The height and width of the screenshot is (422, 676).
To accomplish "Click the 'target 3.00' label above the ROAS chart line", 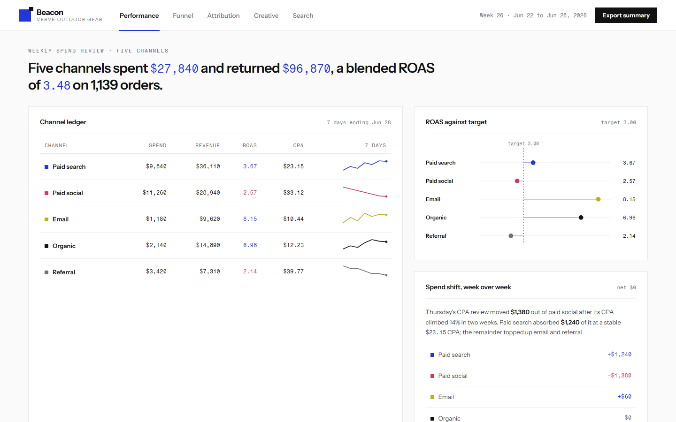I will [523, 143].
